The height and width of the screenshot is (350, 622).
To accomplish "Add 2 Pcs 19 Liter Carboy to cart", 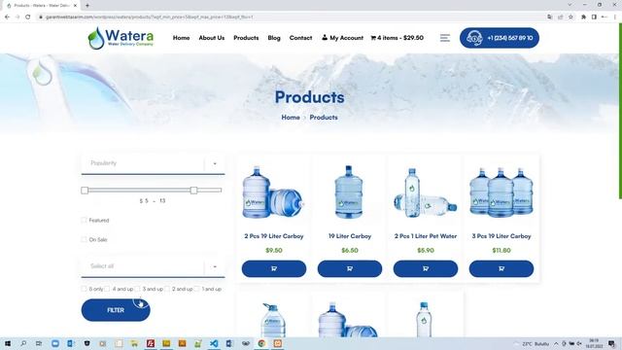I will 274,268.
